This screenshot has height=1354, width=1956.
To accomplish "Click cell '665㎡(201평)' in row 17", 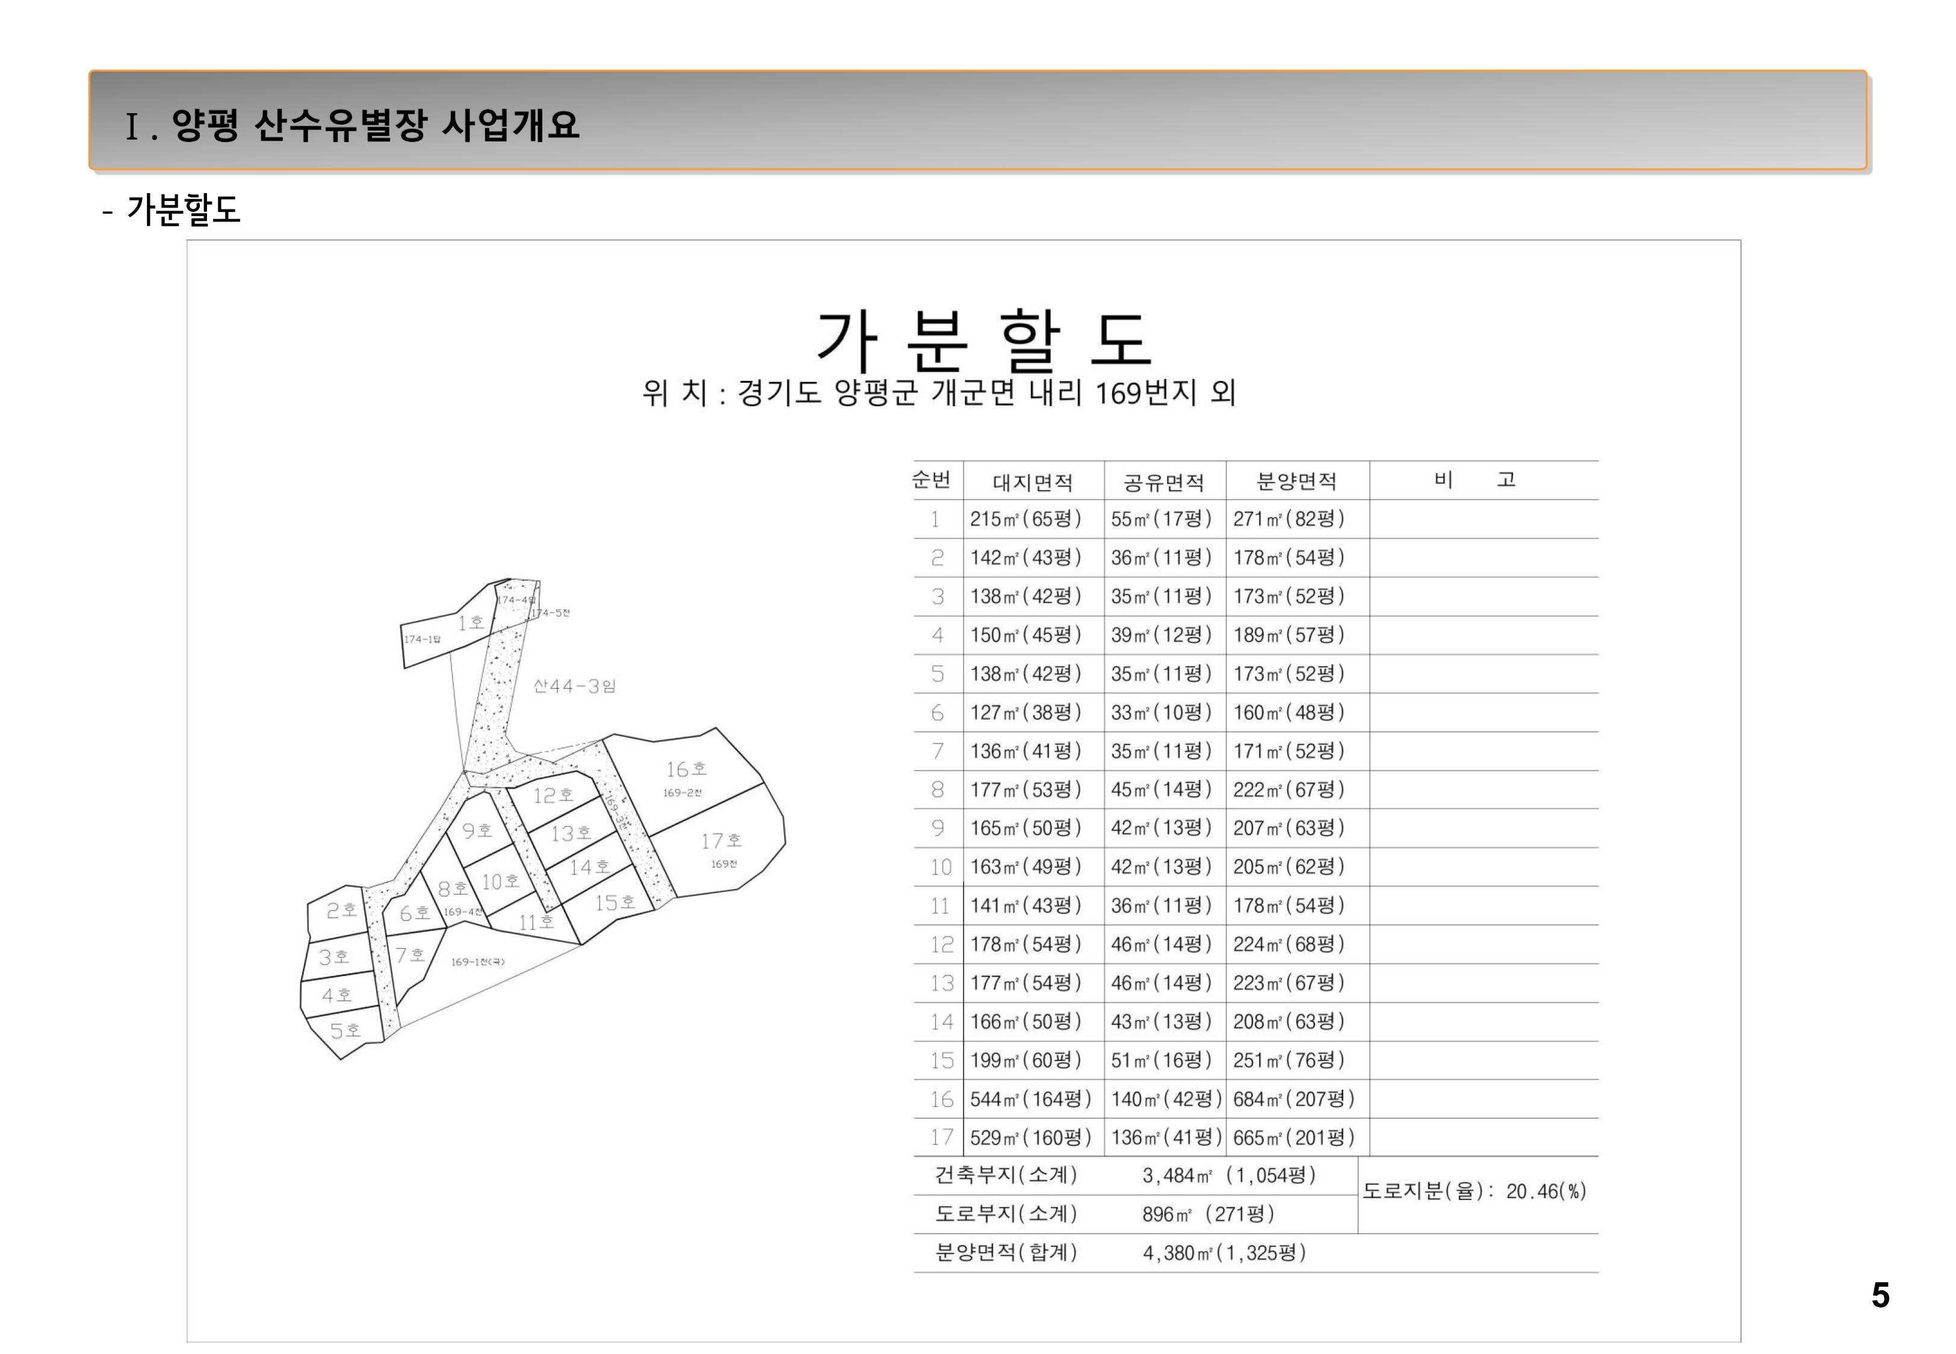I will [1293, 1138].
